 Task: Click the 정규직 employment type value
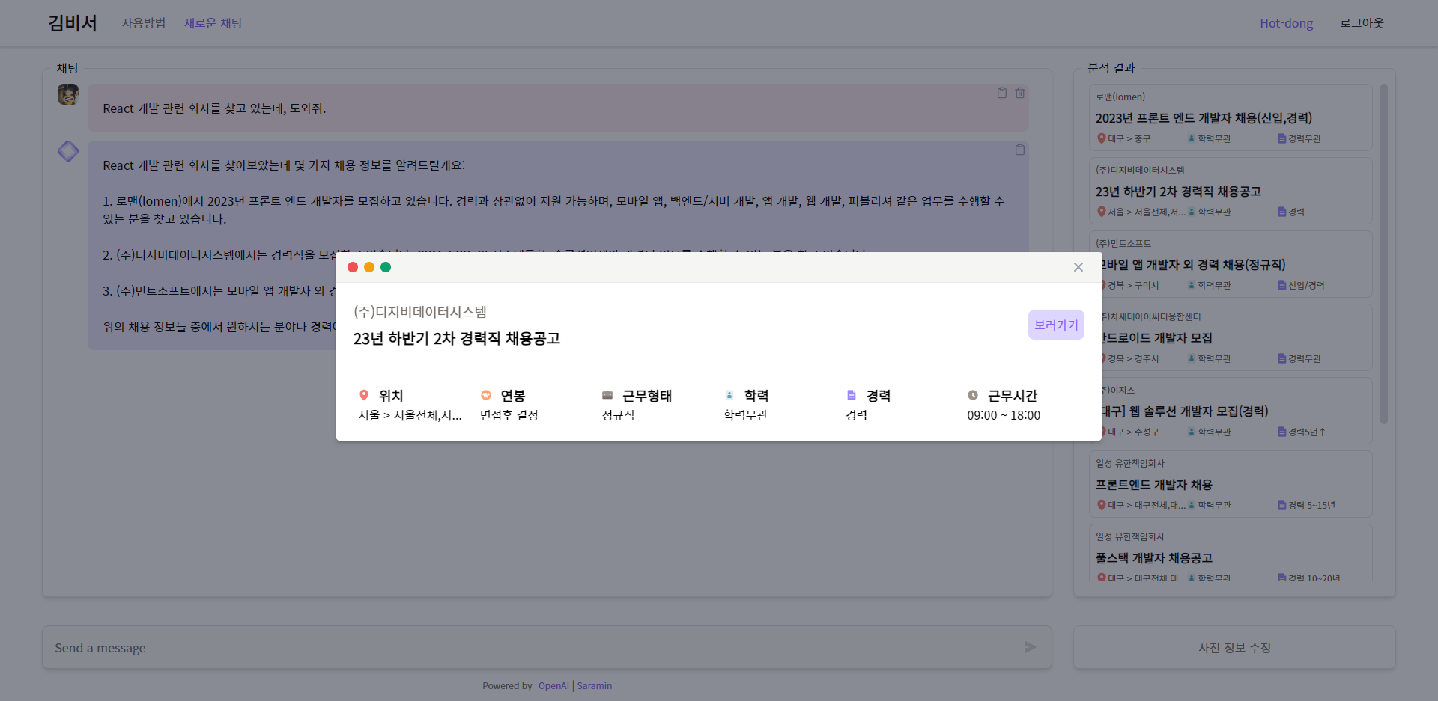(619, 415)
